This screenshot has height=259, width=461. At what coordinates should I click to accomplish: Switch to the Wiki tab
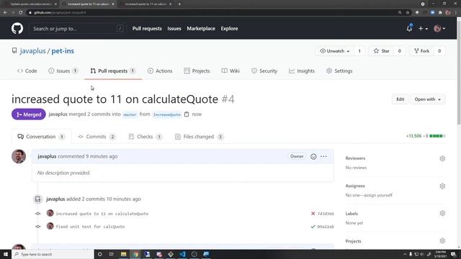(x=230, y=71)
